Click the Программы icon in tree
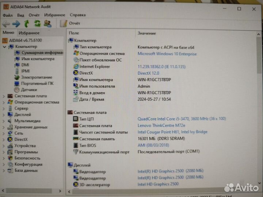 tap(10, 152)
